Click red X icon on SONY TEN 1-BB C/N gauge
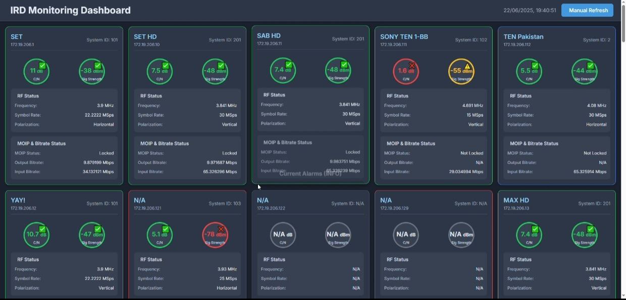Screen dimensions: 626x300 [412, 66]
